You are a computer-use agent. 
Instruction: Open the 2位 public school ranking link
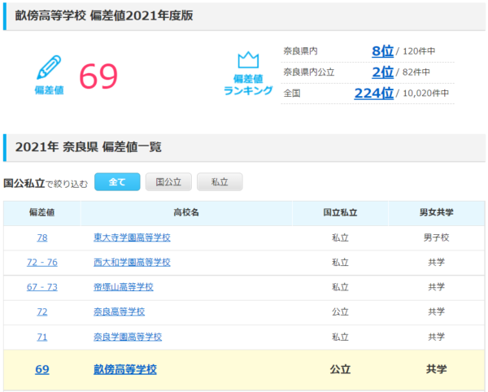coord(382,72)
